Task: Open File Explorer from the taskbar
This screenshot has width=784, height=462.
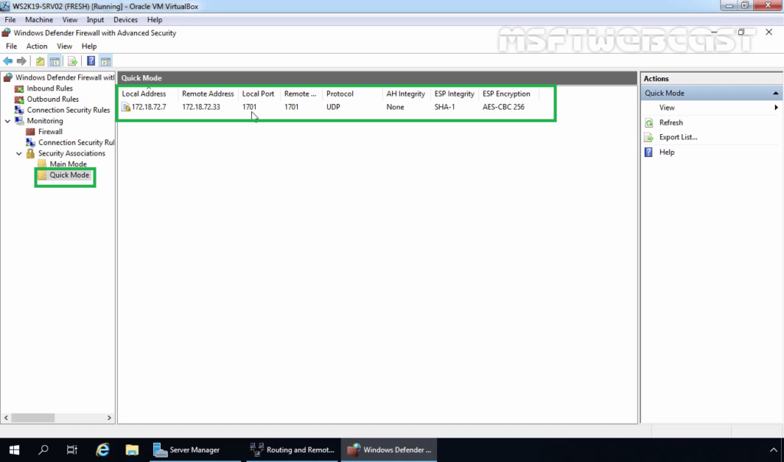Action: pyautogui.click(x=132, y=450)
